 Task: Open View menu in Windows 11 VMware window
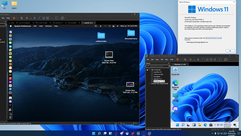point(157,60)
